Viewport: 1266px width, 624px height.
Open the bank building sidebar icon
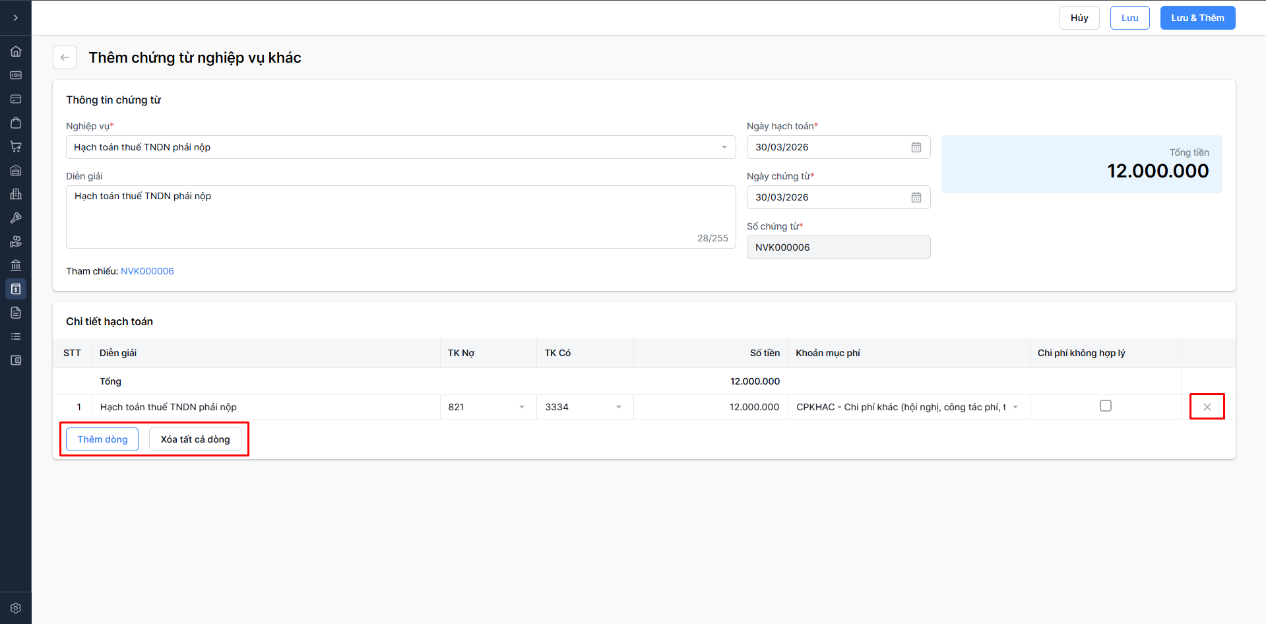[16, 265]
